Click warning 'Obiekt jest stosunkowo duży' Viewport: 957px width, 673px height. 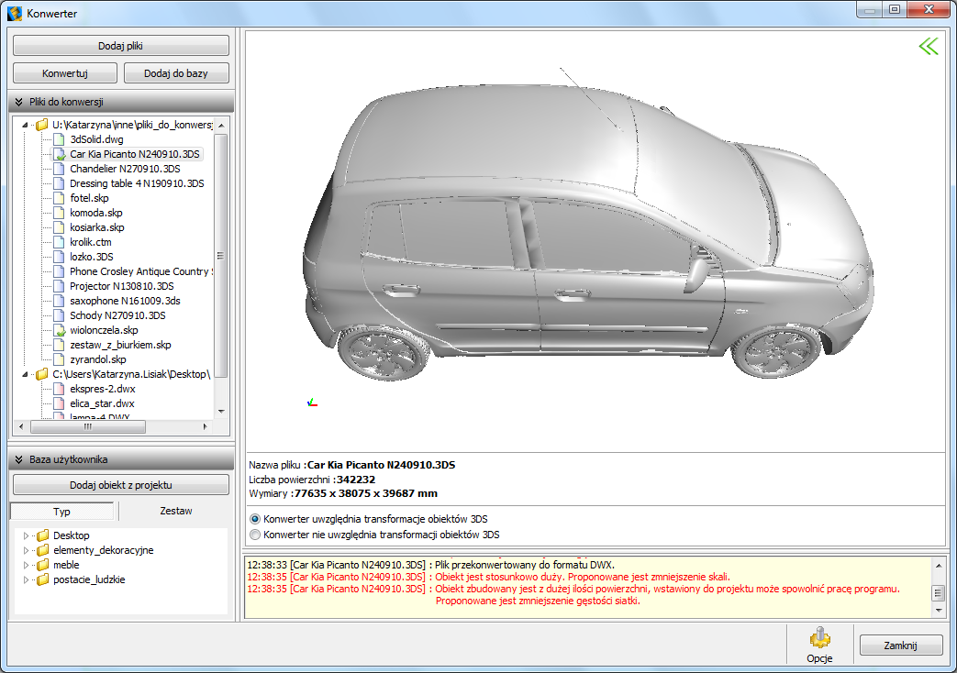pyautogui.click(x=583, y=577)
